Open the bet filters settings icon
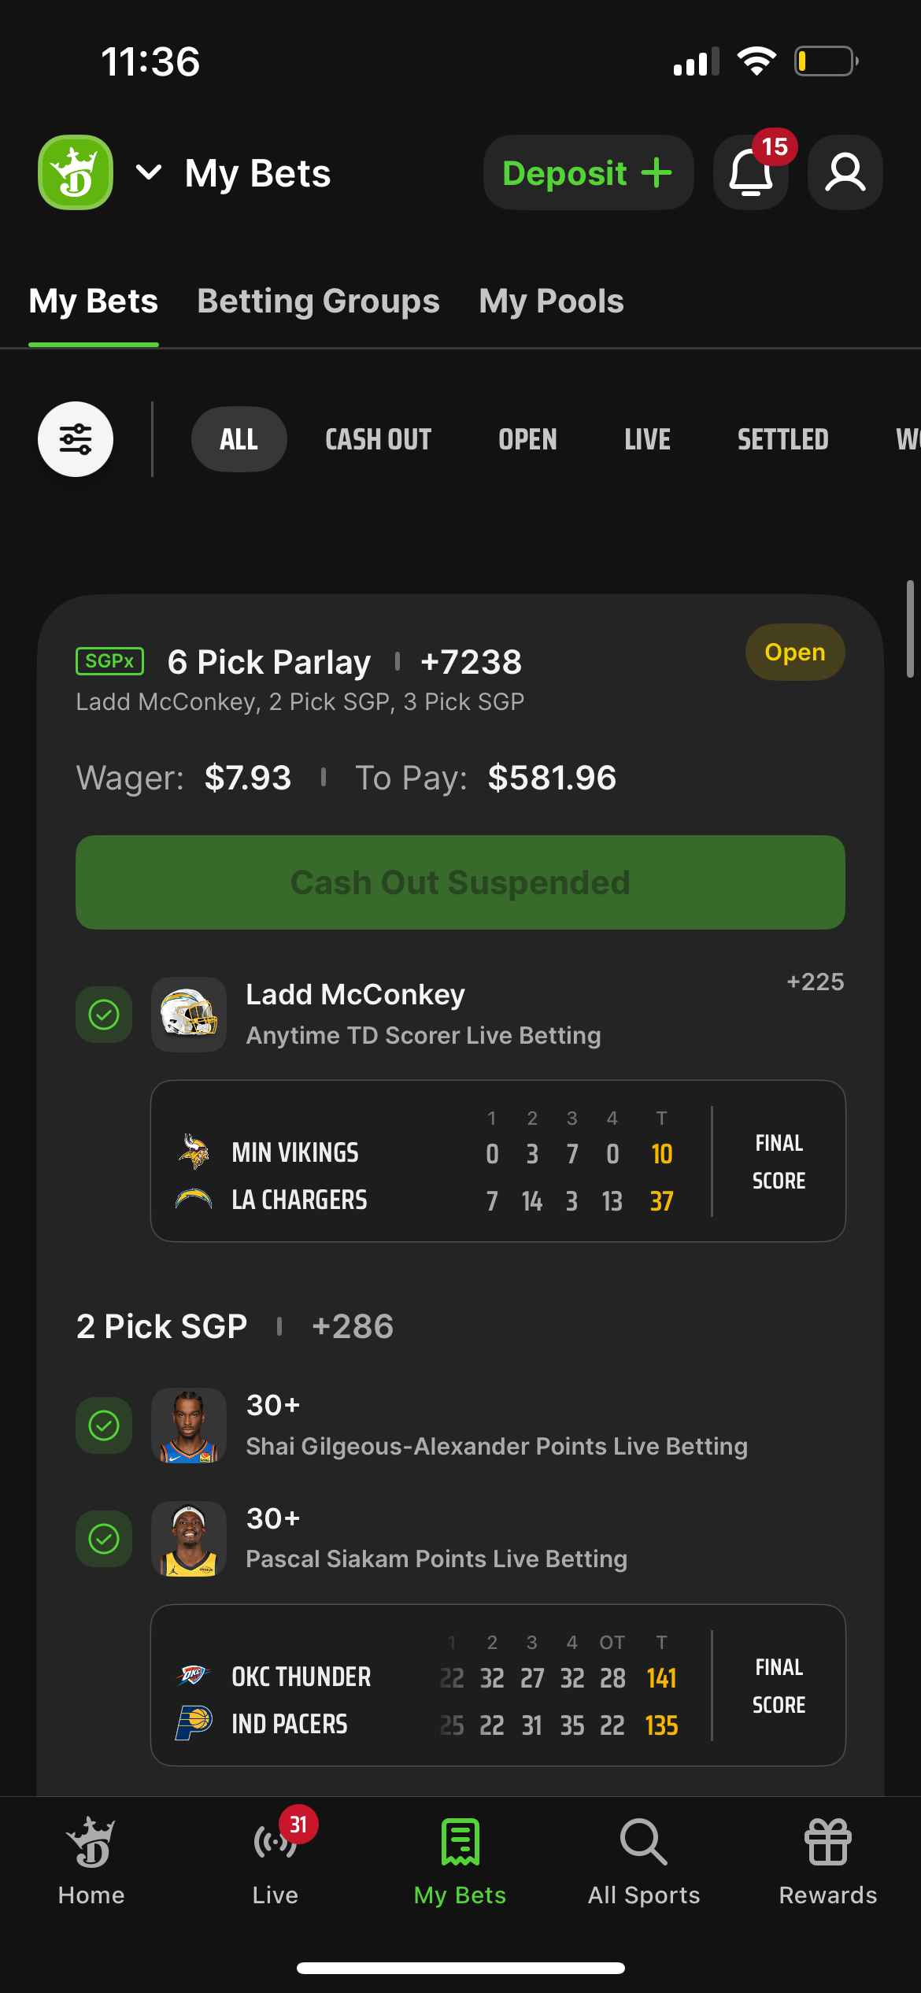921x1993 pixels. pos(76,439)
